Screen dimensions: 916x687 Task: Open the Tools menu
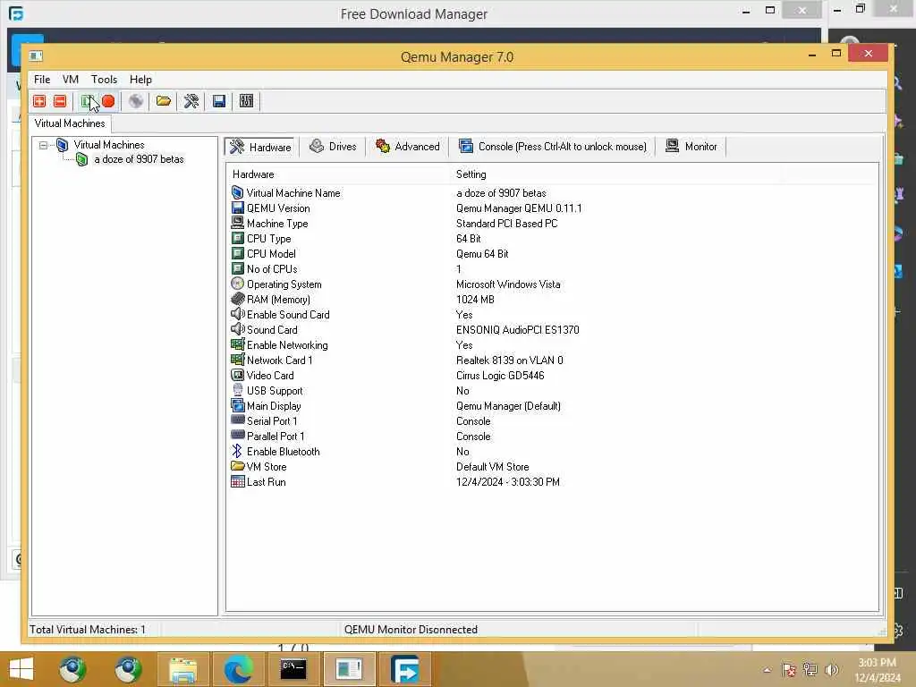(x=104, y=80)
